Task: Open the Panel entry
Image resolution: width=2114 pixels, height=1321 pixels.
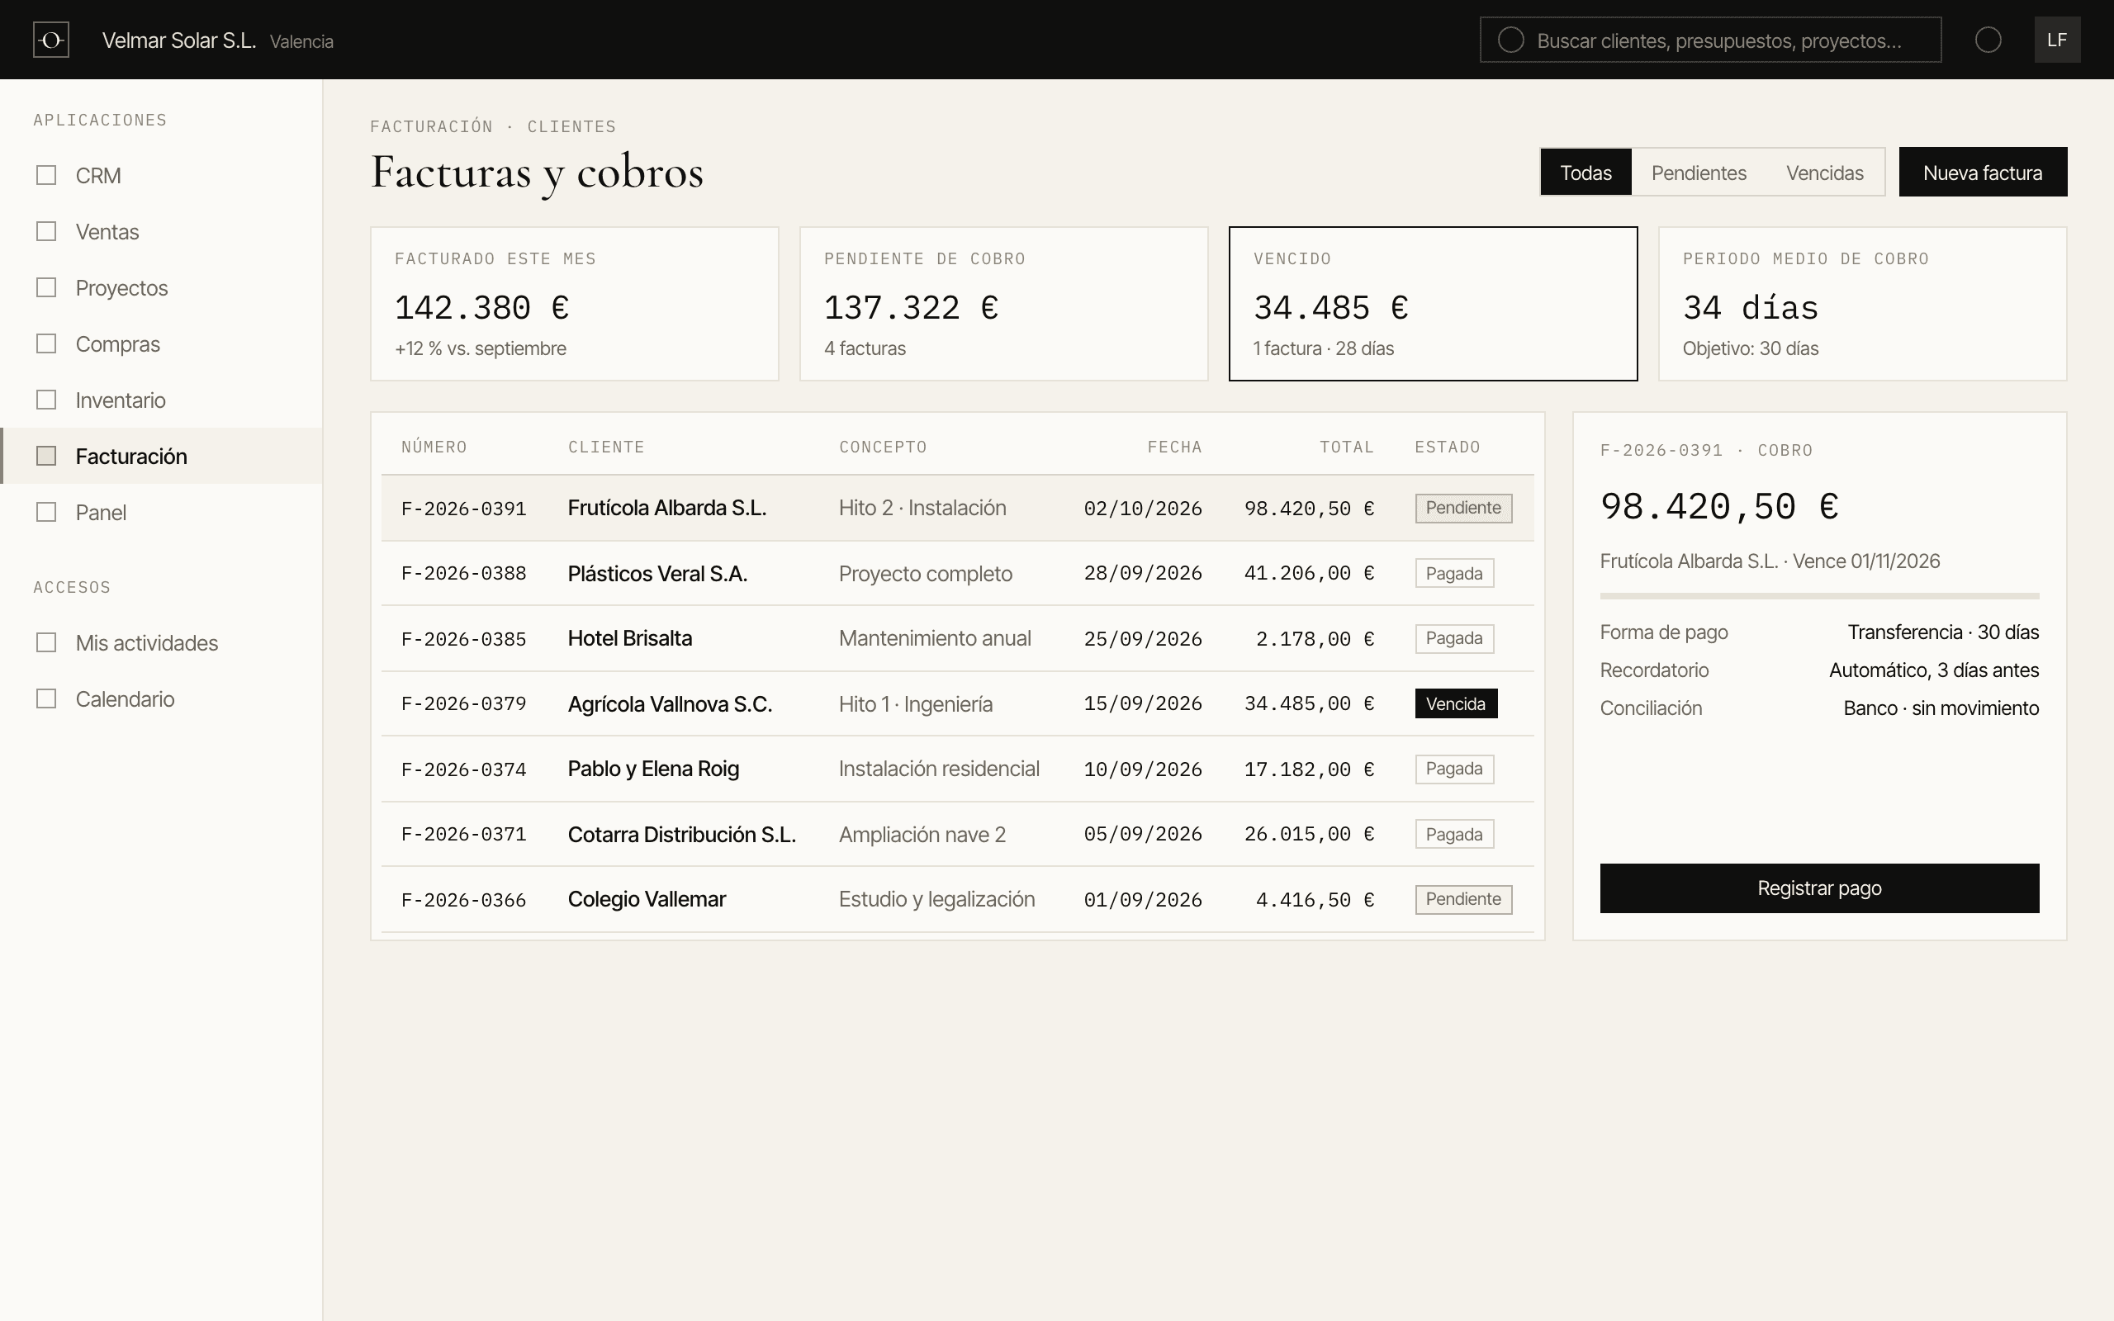Action: pyautogui.click(x=162, y=512)
